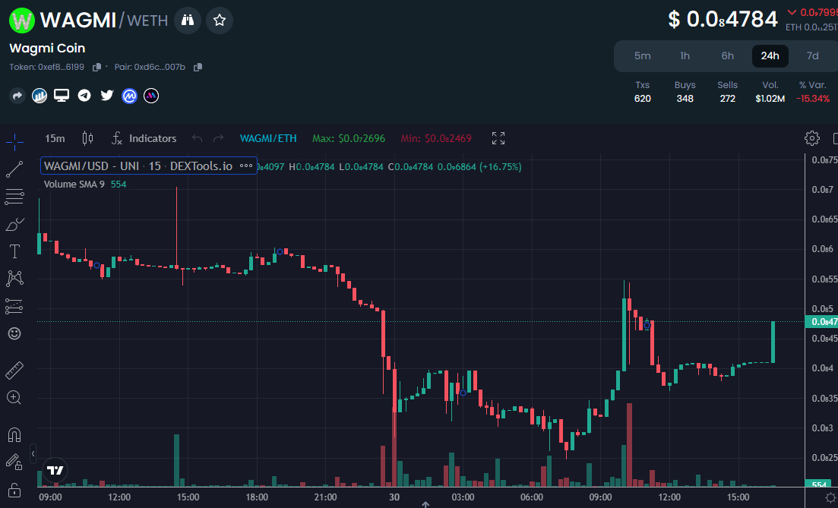Select the 7d stats timeframe

point(812,56)
